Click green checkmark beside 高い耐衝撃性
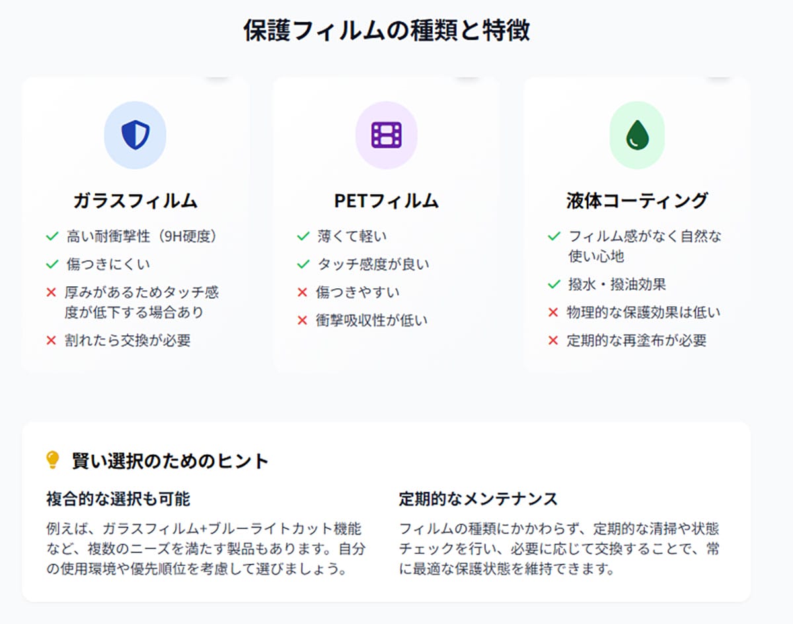The width and height of the screenshot is (793, 624). point(52,236)
